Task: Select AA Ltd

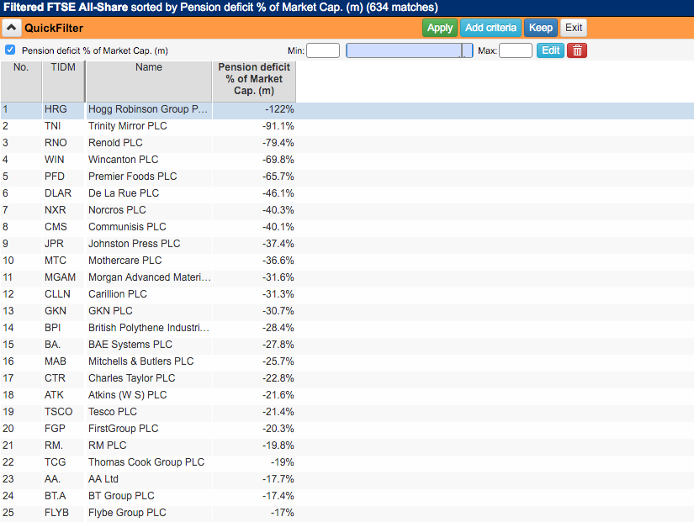Action: point(103,479)
